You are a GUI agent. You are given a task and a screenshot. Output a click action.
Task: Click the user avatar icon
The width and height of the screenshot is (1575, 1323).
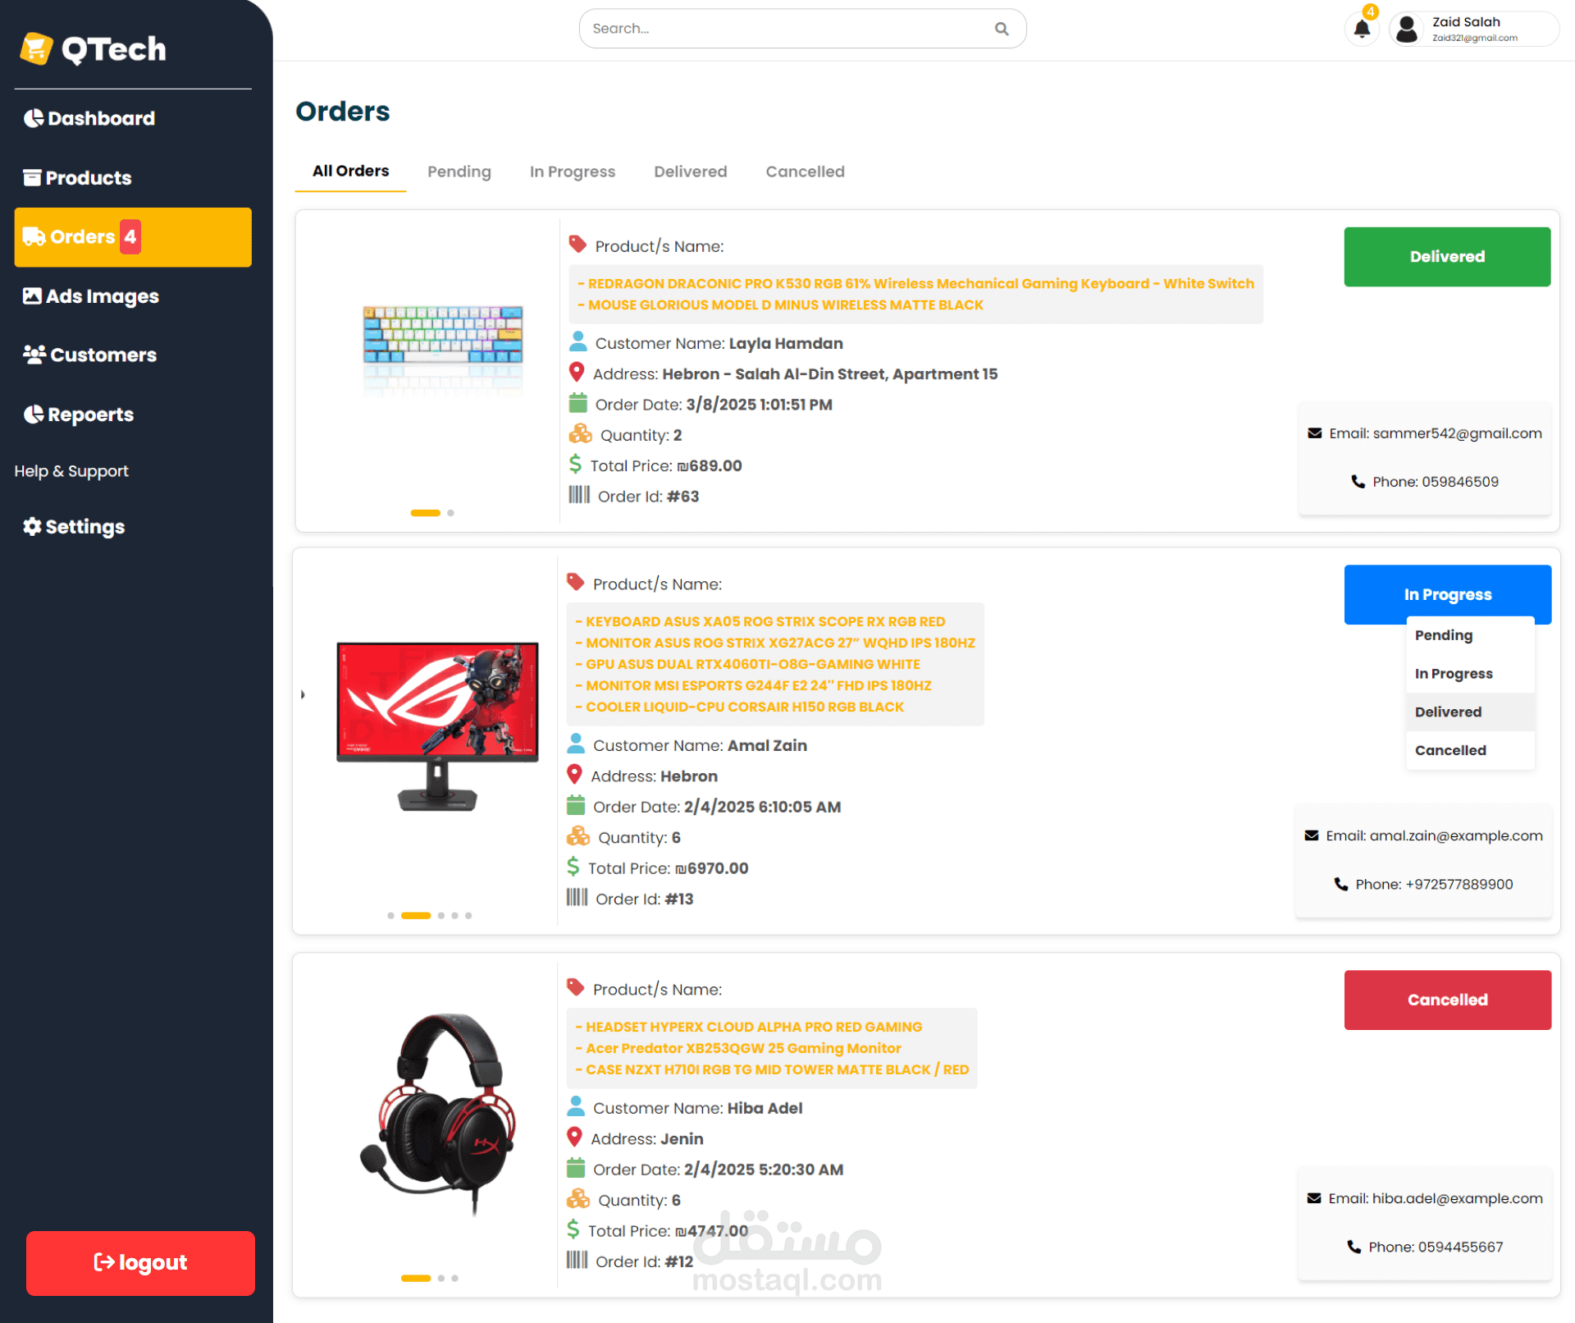pyautogui.click(x=1407, y=29)
